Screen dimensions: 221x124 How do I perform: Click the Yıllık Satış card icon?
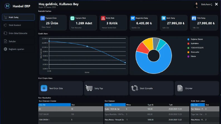pyautogui.click(x=194, y=18)
